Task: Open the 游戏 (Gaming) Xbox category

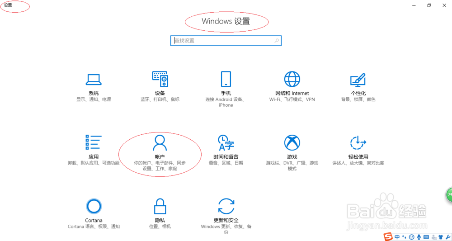Action: tap(292, 153)
